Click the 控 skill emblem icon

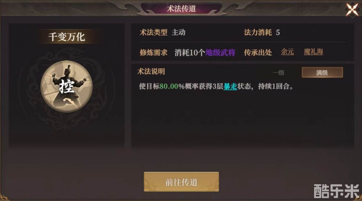[x=67, y=87]
